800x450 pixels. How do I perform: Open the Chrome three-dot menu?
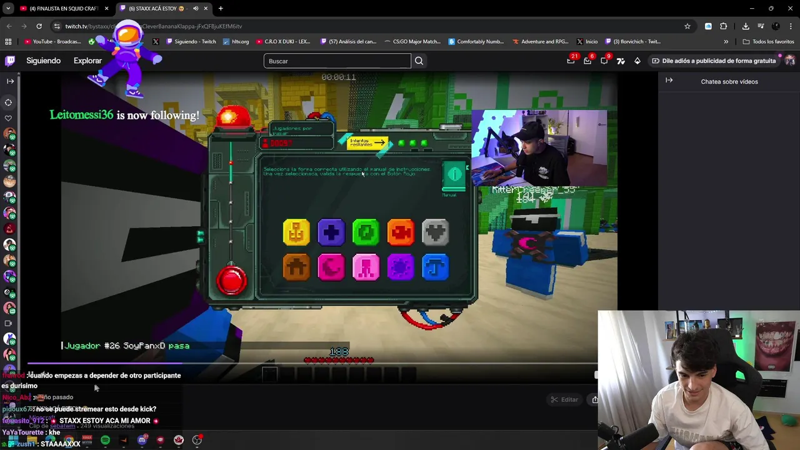(791, 26)
